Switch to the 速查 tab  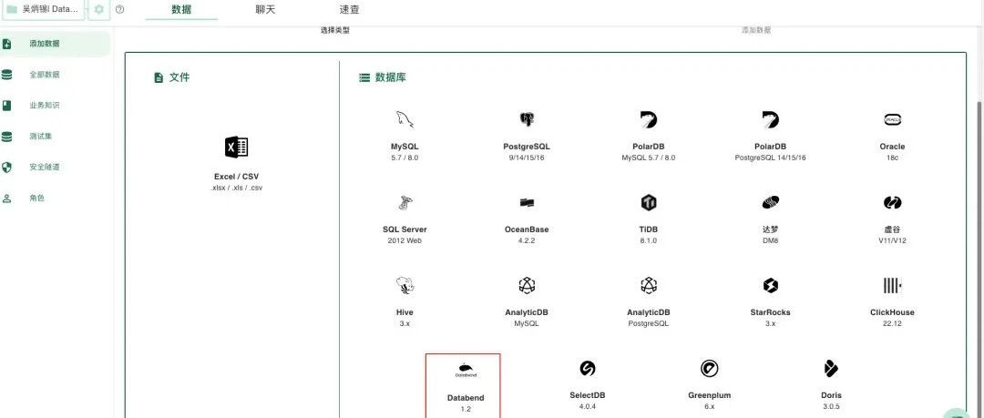click(x=349, y=9)
